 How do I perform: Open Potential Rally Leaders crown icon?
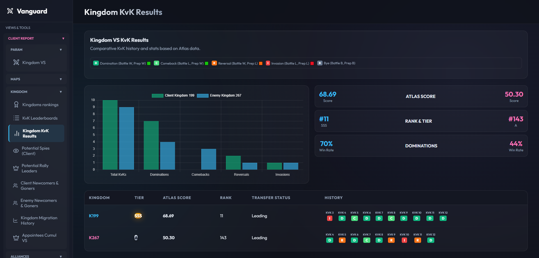click(16, 168)
